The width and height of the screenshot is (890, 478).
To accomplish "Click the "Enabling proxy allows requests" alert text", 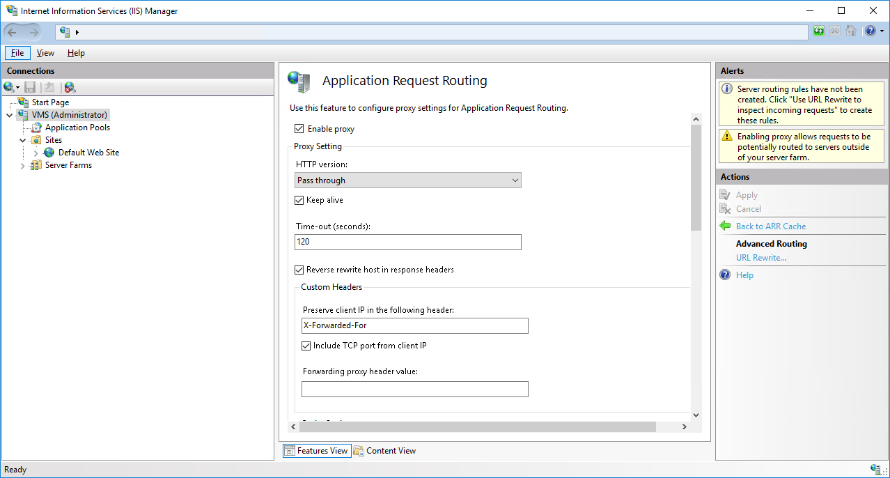I will 804,147.
